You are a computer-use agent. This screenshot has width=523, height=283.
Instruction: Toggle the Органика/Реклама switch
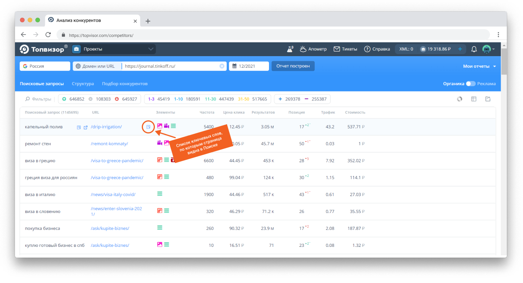[470, 84]
